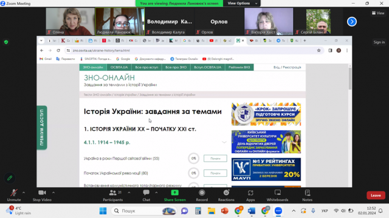Open the УКР language switcher
Screen dimensions: 389x218
click(325, 211)
